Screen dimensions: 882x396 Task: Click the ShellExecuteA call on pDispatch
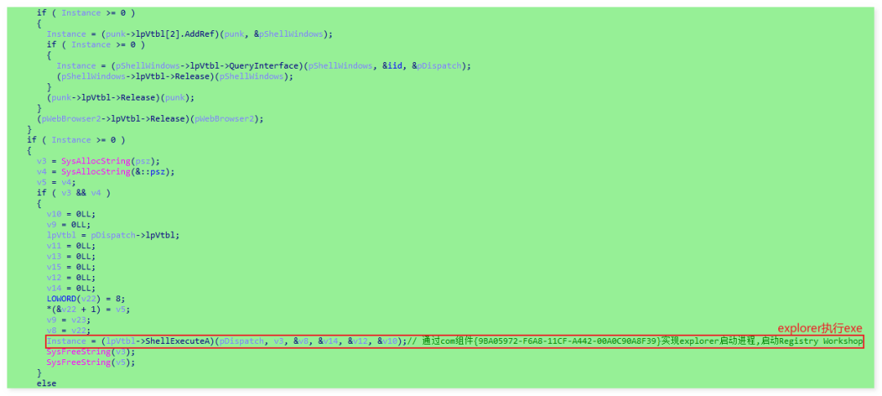click(x=227, y=341)
